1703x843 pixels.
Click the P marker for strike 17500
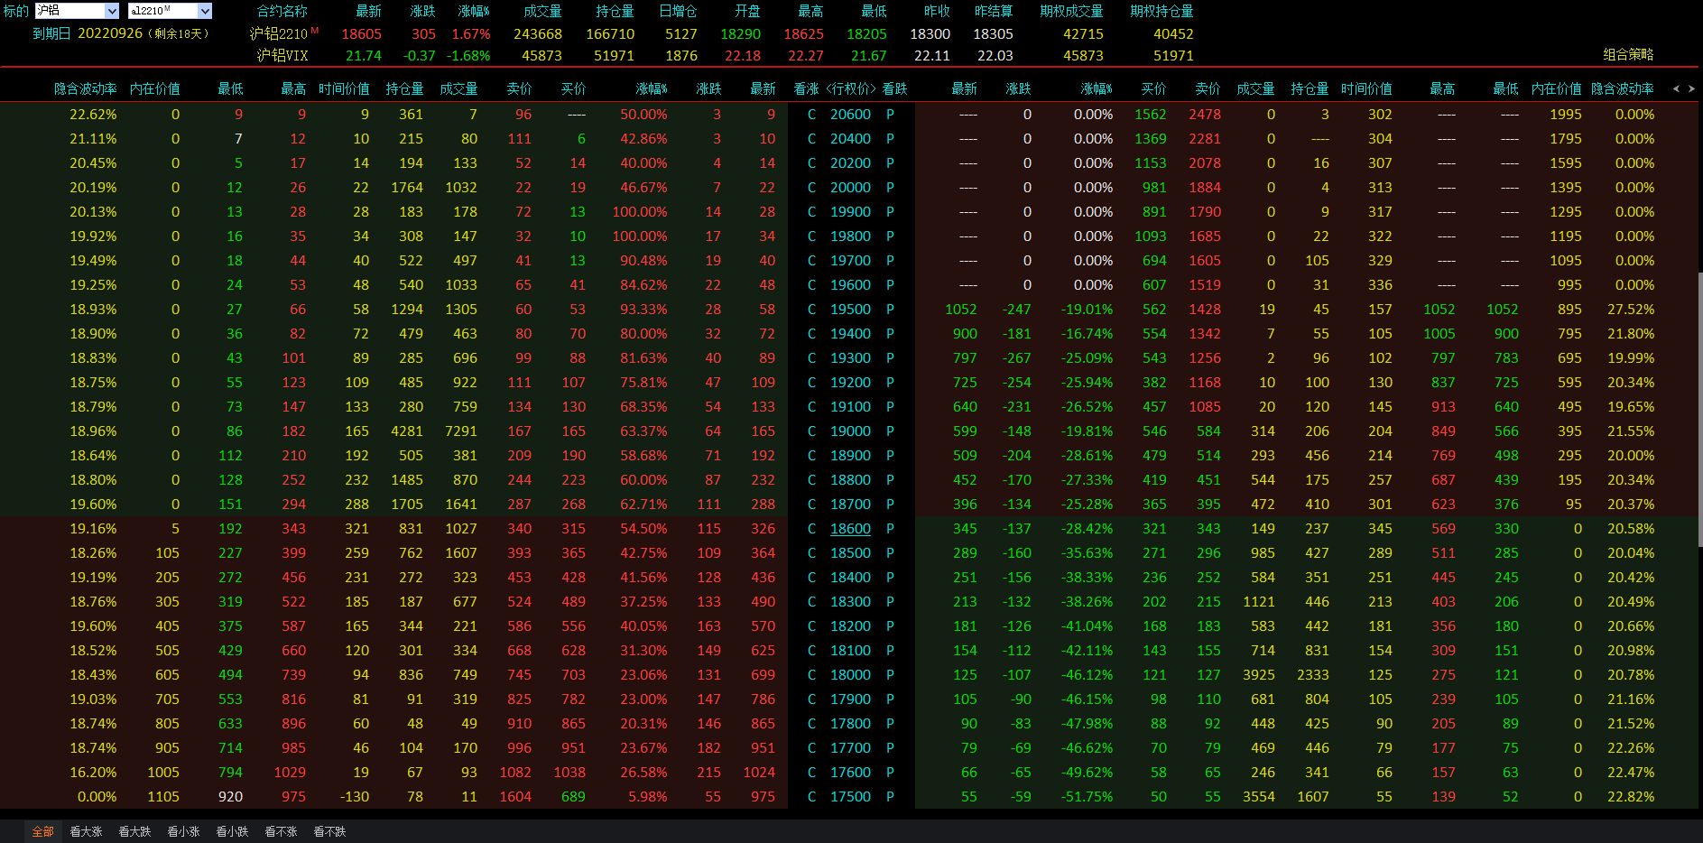(x=890, y=797)
